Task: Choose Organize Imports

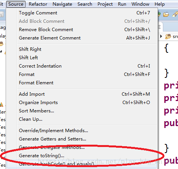Action: point(82,103)
